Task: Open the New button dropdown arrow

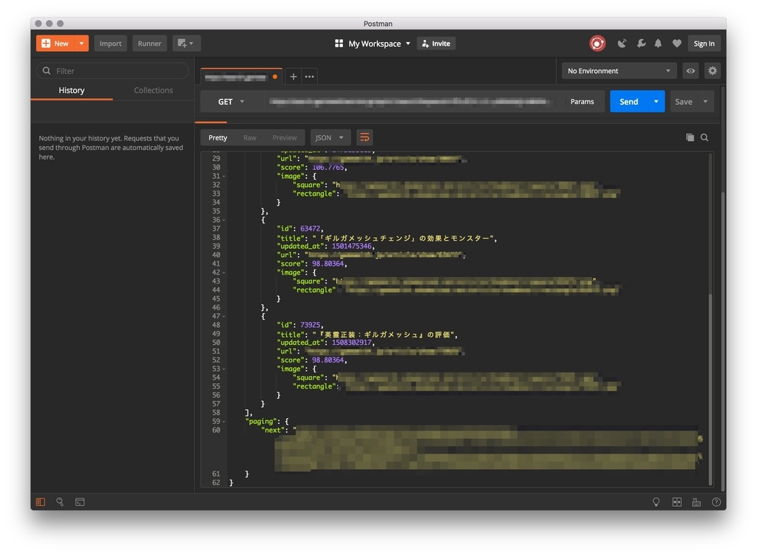Action: [x=81, y=44]
